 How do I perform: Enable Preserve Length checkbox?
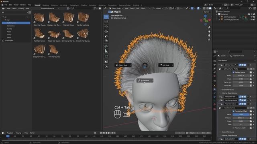coord(233,128)
